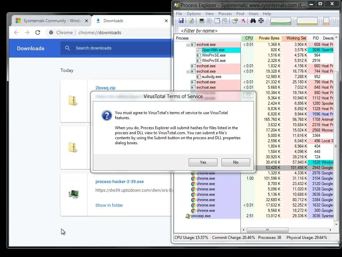Click the procexp.exe process icon
The height and width of the screenshot is (257, 342).
coord(188,216)
